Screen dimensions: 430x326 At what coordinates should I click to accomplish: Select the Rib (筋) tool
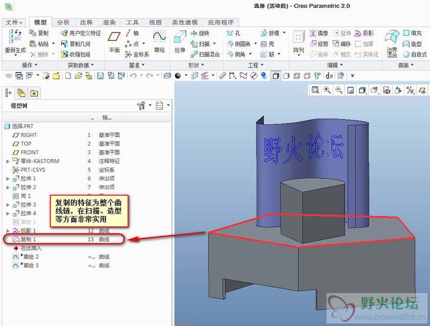[267, 54]
